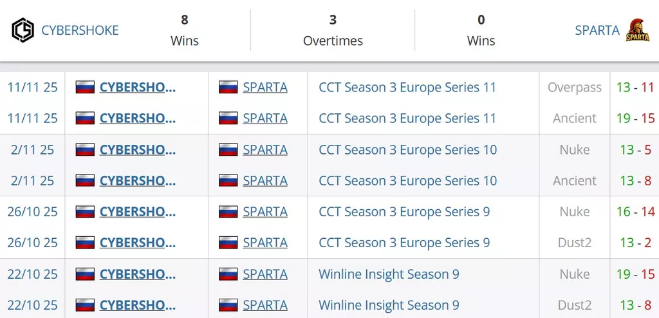Viewport: 659px width, 318px height.
Task: Open CCT Series 9 link in the Dust2 row
Action: pos(404,243)
